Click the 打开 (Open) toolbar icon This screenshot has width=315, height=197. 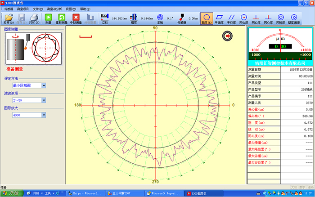tap(9, 18)
